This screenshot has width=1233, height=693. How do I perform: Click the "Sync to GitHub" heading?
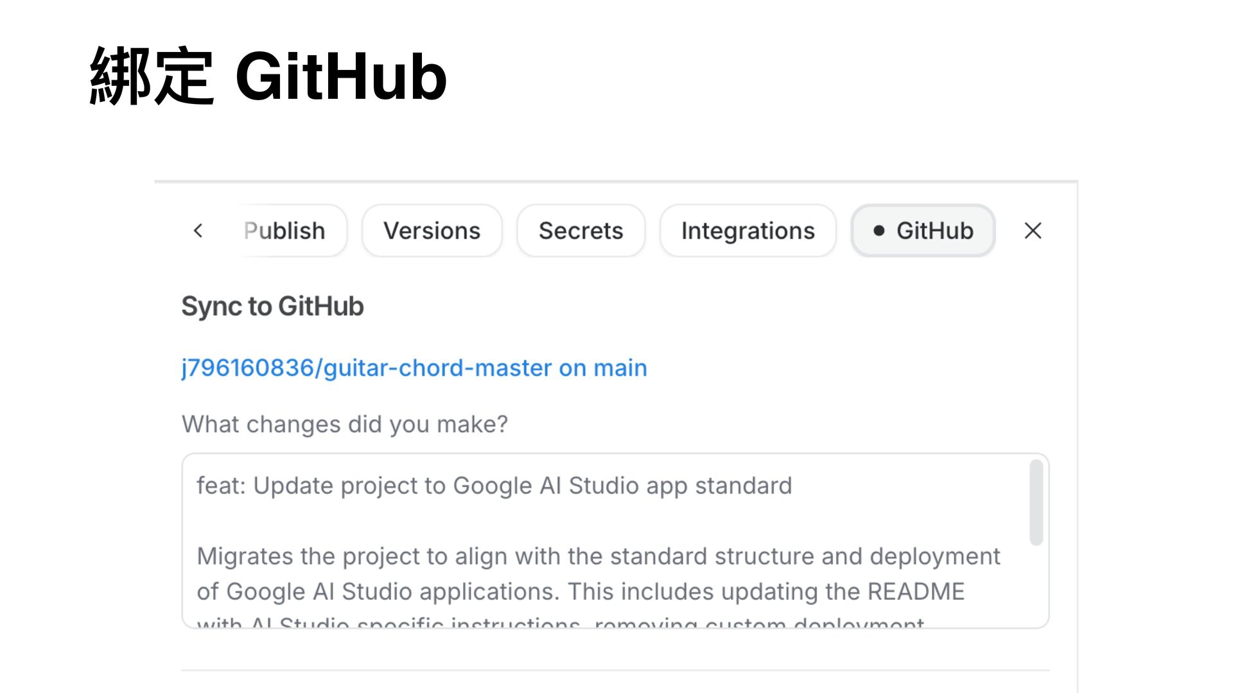(x=272, y=307)
